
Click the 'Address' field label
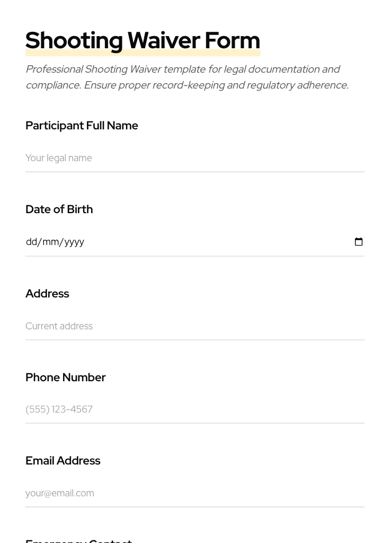click(47, 294)
